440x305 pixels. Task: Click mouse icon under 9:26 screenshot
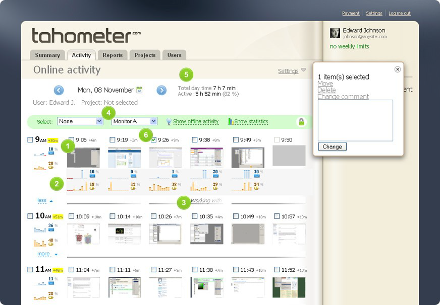coord(174,188)
